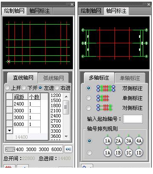
Task: Click the straight grid preview thumbnail
Action: click(x=38, y=43)
